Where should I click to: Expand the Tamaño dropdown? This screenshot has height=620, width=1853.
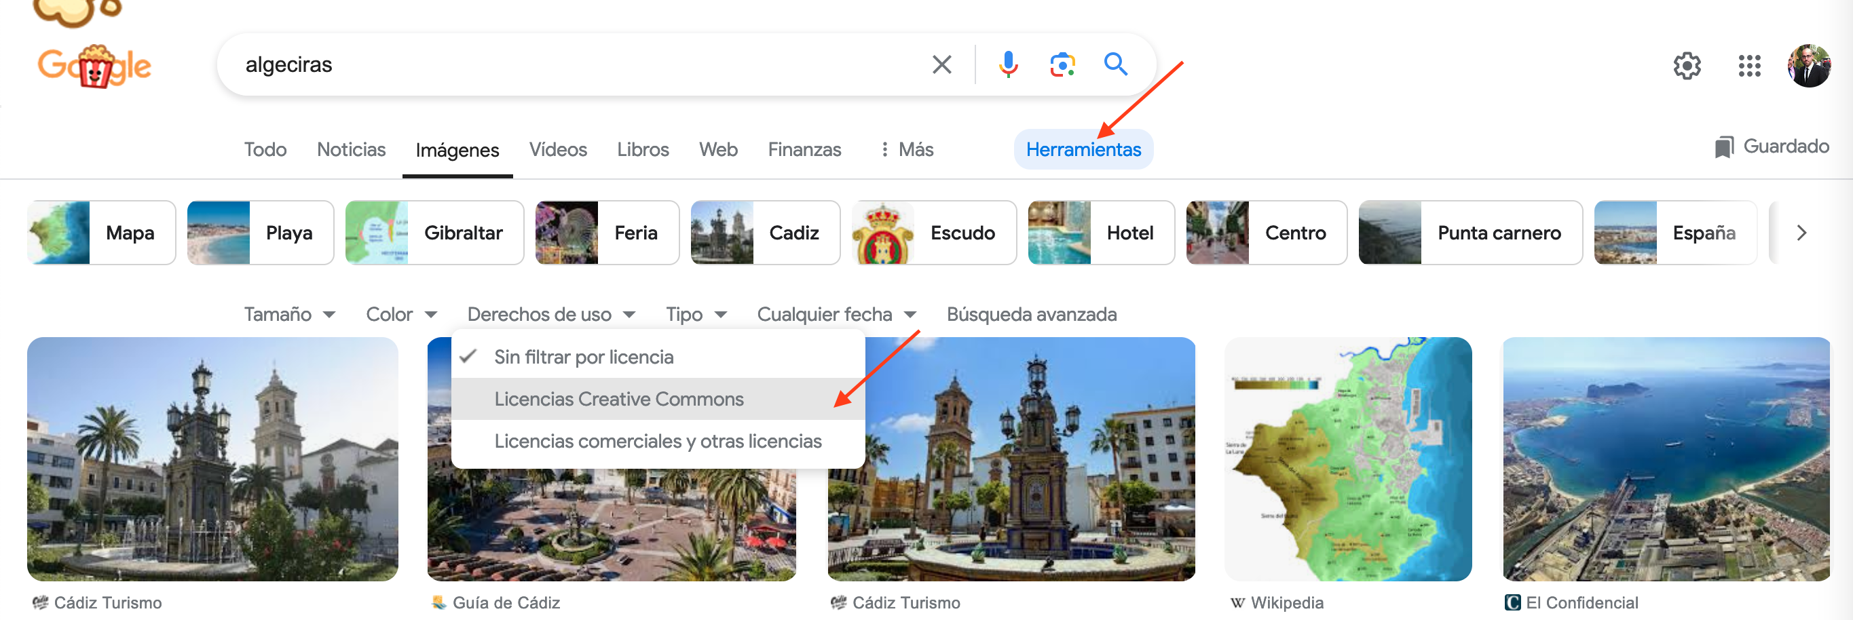coord(289,314)
